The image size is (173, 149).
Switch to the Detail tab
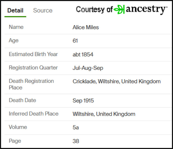tap(15, 11)
